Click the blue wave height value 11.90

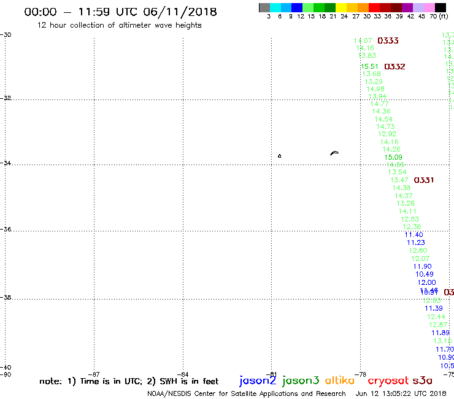click(x=423, y=266)
